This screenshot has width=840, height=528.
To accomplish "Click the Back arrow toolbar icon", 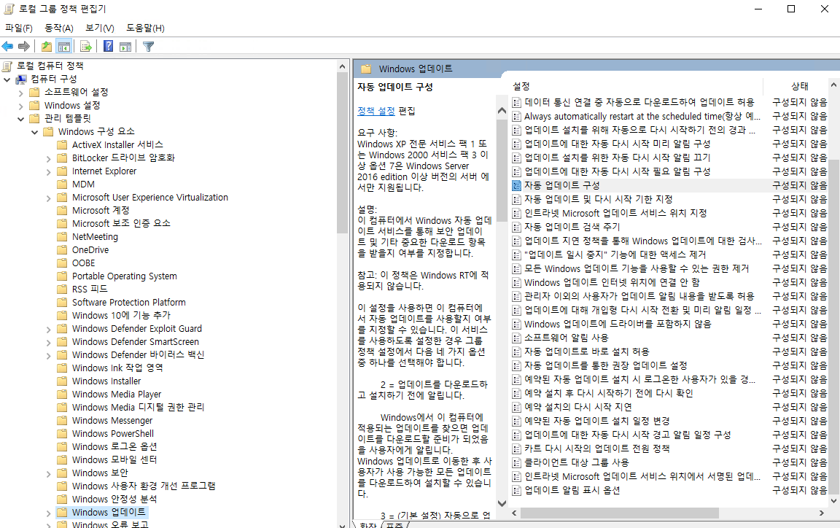I will click(x=7, y=47).
